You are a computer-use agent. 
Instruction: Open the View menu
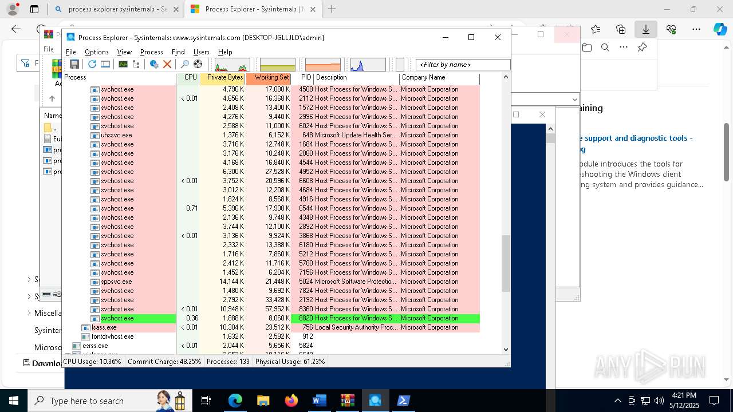(x=125, y=52)
